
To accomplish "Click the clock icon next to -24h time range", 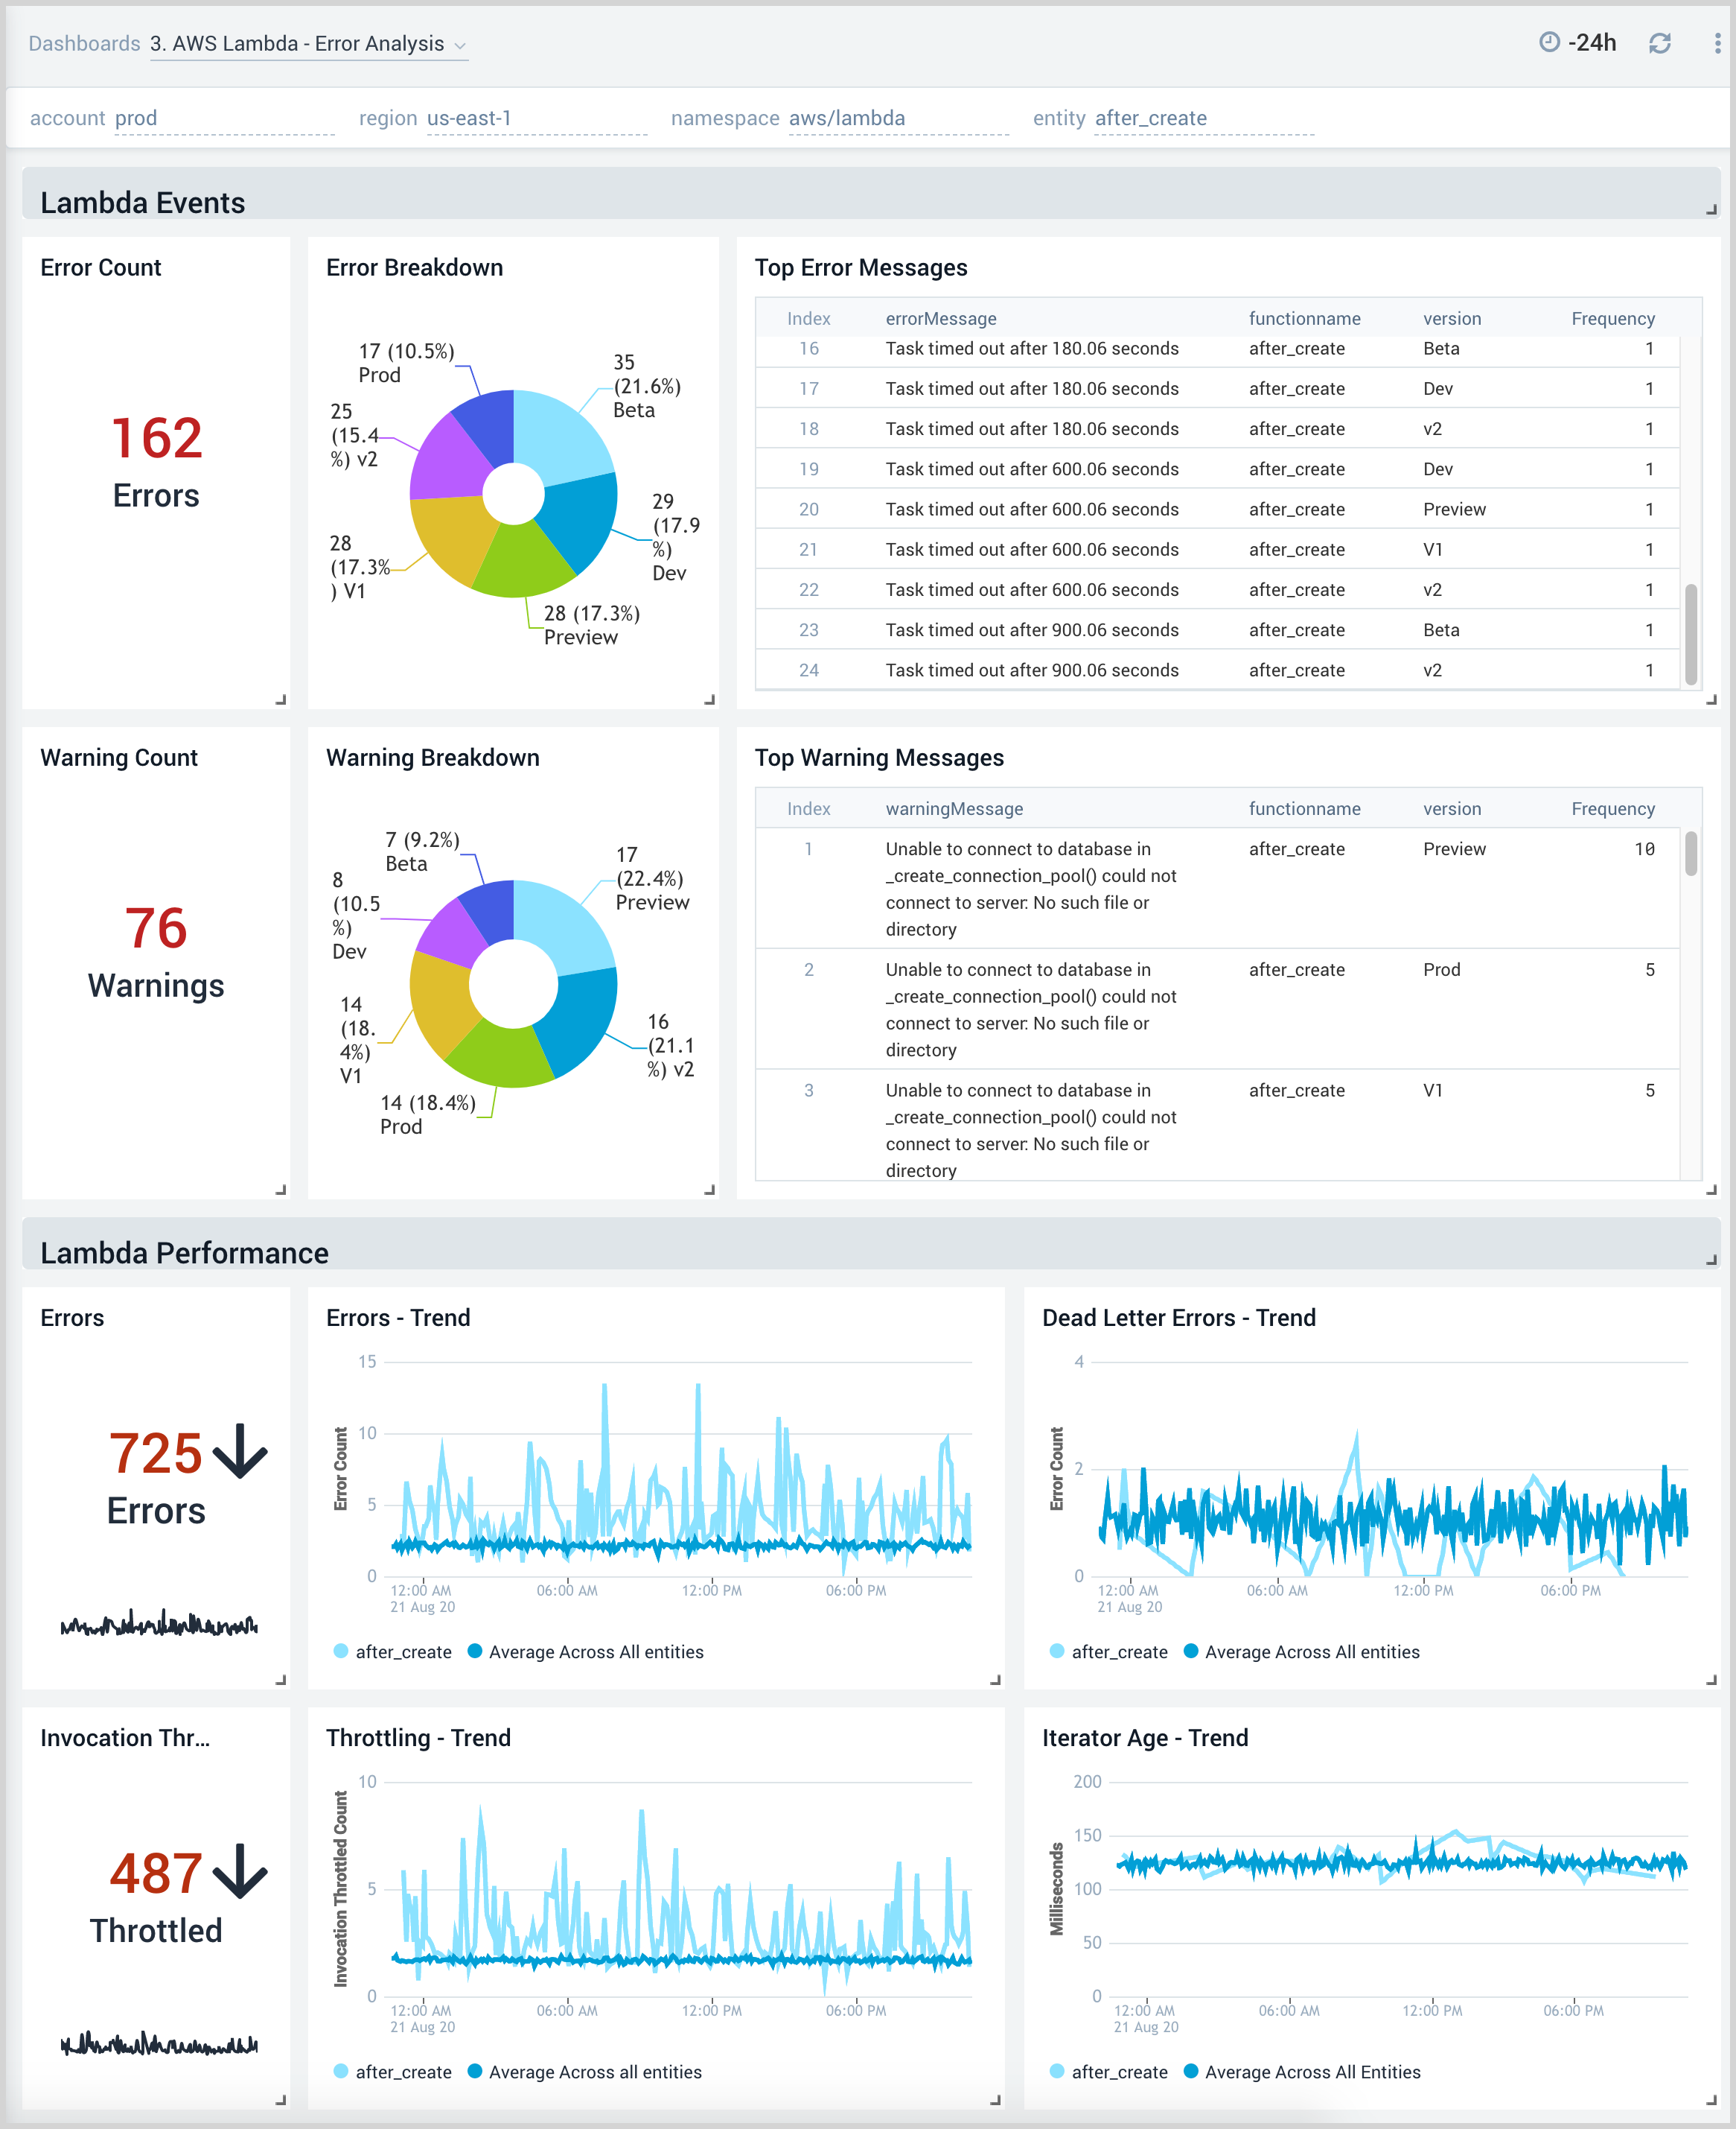I will (x=1550, y=43).
